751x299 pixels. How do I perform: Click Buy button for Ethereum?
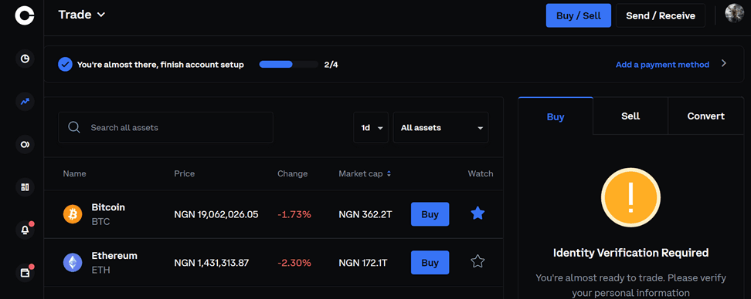(430, 263)
